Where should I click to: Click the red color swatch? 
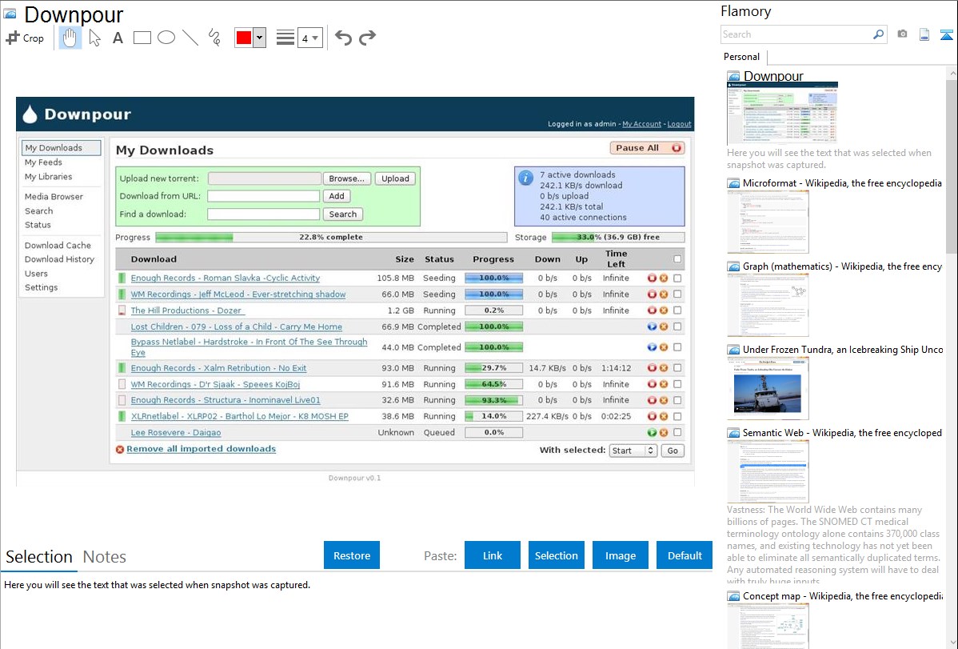click(244, 38)
